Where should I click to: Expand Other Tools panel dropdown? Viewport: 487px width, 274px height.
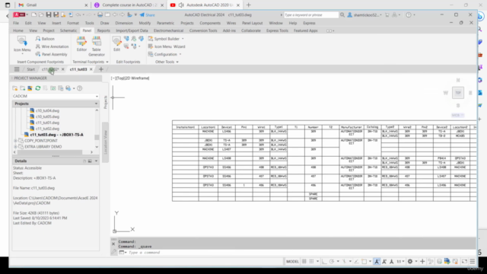pyautogui.click(x=177, y=62)
